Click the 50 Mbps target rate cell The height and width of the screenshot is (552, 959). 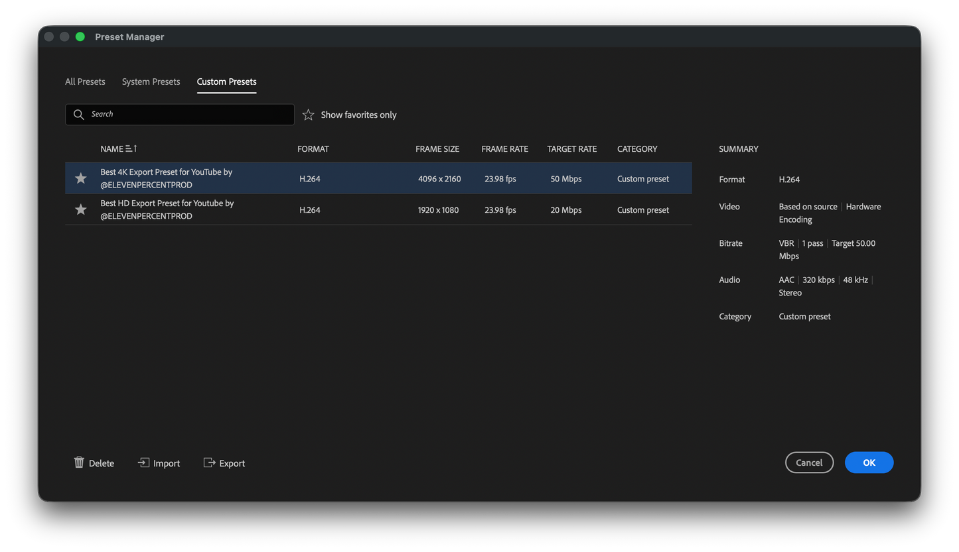(566, 179)
